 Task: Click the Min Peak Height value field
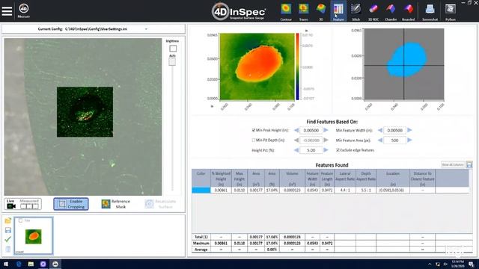(x=311, y=130)
